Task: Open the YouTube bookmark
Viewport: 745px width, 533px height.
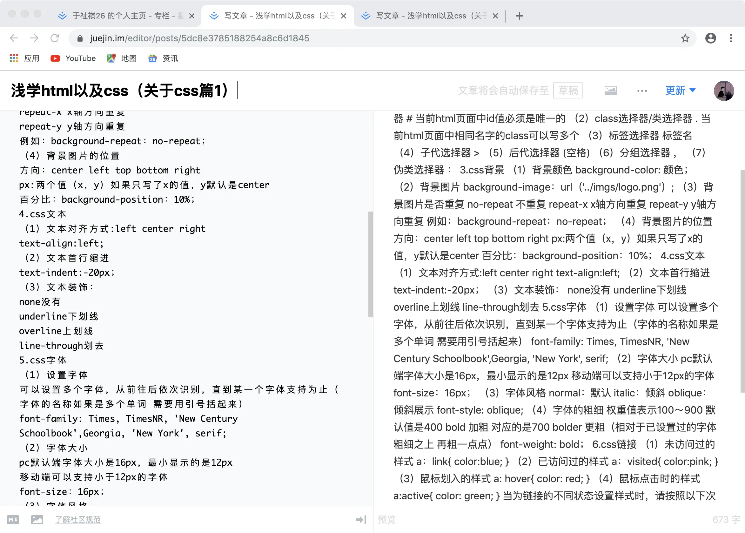Action: [73, 58]
